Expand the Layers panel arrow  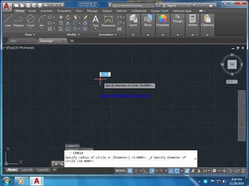[x=133, y=35]
